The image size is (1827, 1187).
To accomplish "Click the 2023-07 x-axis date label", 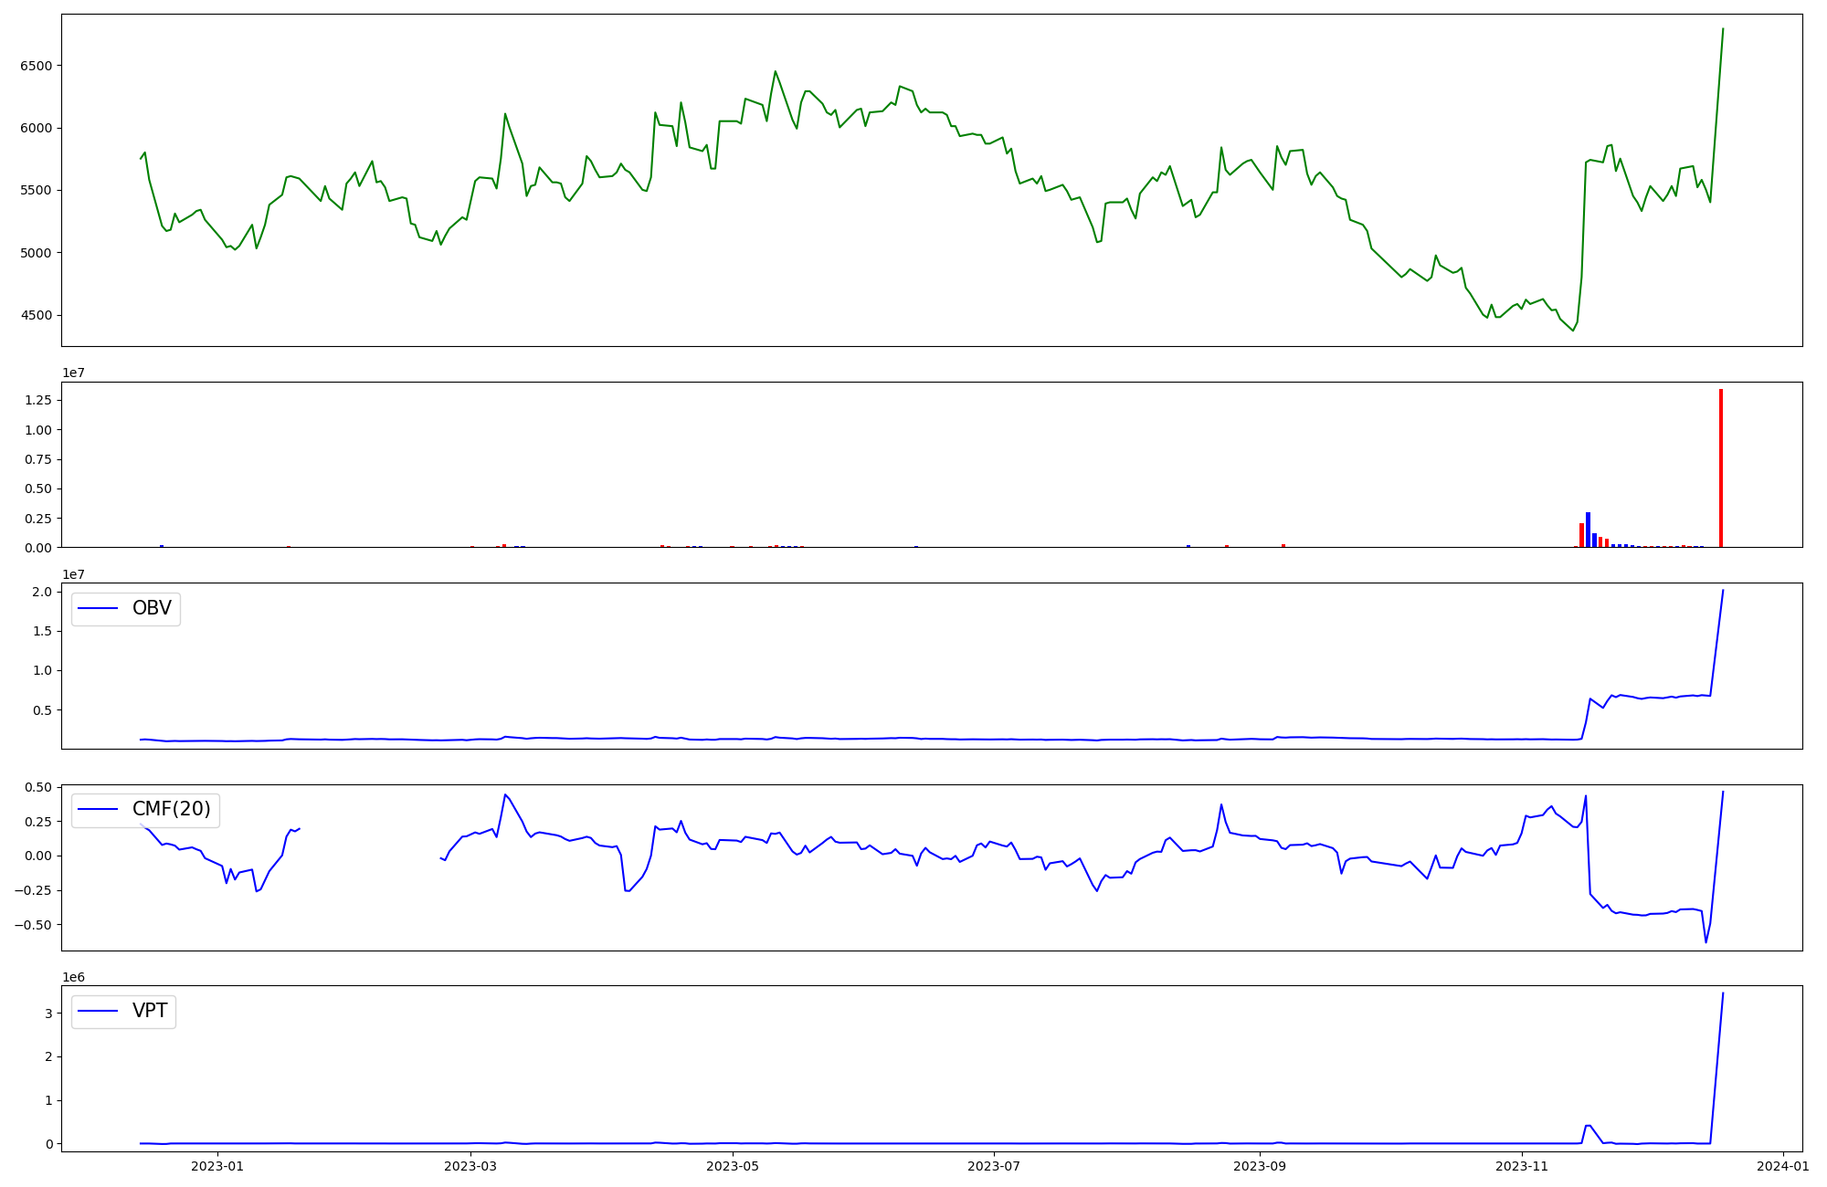I will point(994,1165).
